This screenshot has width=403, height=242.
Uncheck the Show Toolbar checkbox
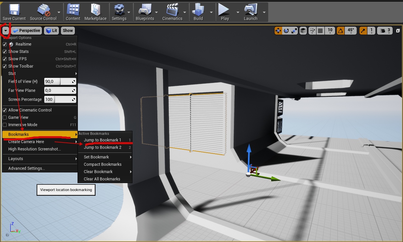(x=5, y=66)
